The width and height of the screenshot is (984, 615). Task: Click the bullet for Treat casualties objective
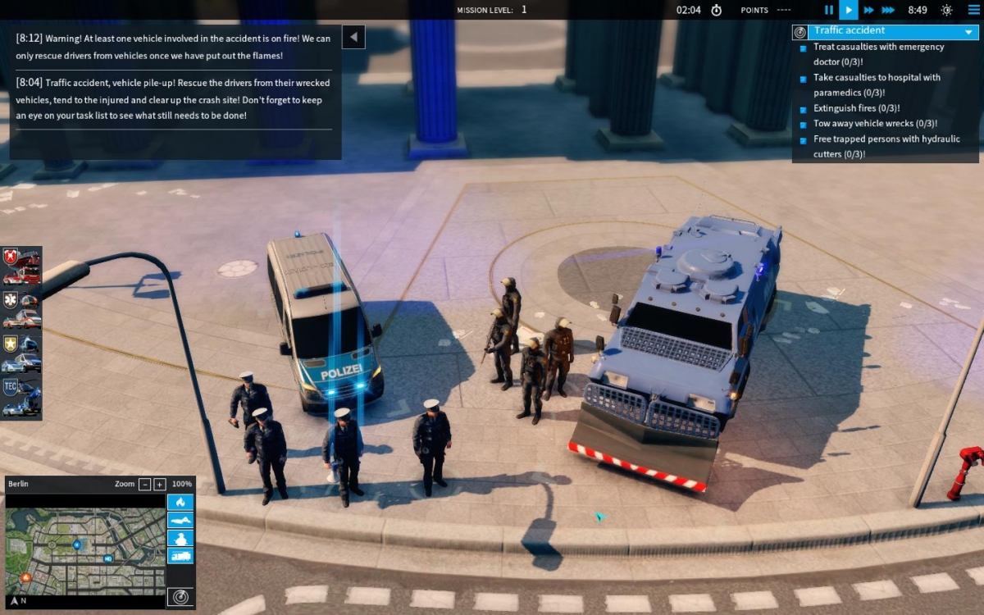click(804, 48)
